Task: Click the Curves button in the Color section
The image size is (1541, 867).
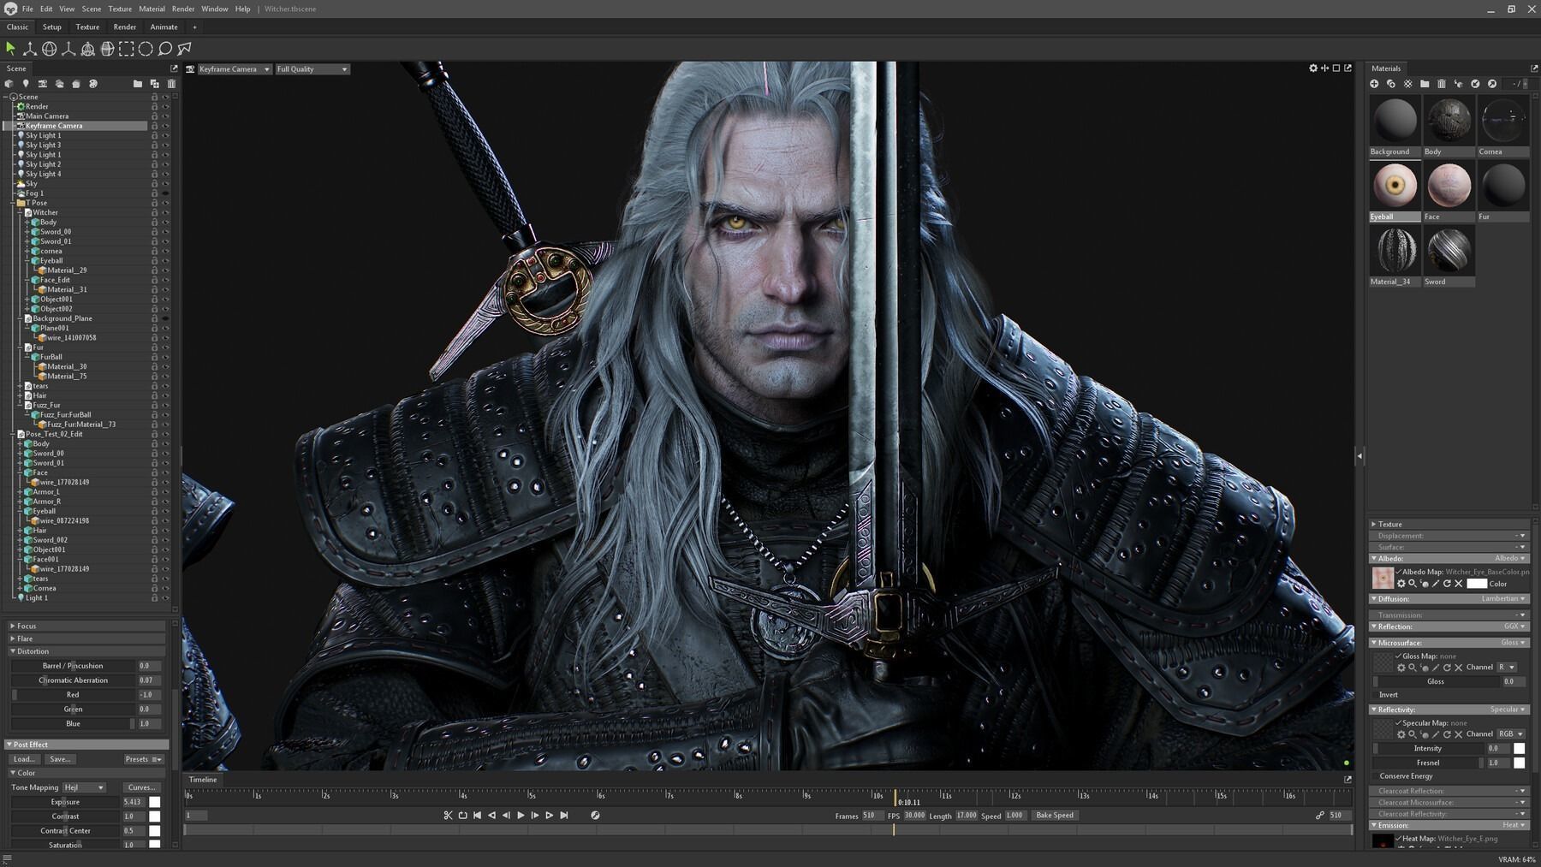Action: 140,787
